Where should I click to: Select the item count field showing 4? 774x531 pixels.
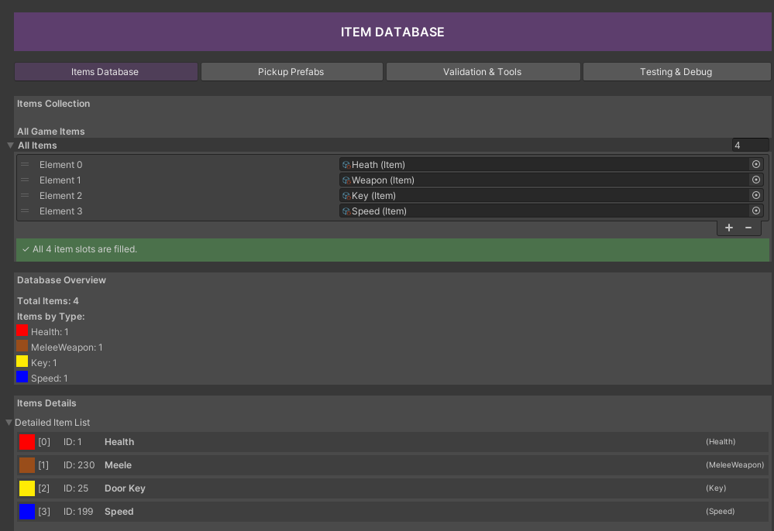pyautogui.click(x=749, y=145)
